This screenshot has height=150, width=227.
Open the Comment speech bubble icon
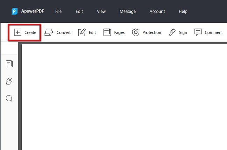pyautogui.click(x=198, y=32)
